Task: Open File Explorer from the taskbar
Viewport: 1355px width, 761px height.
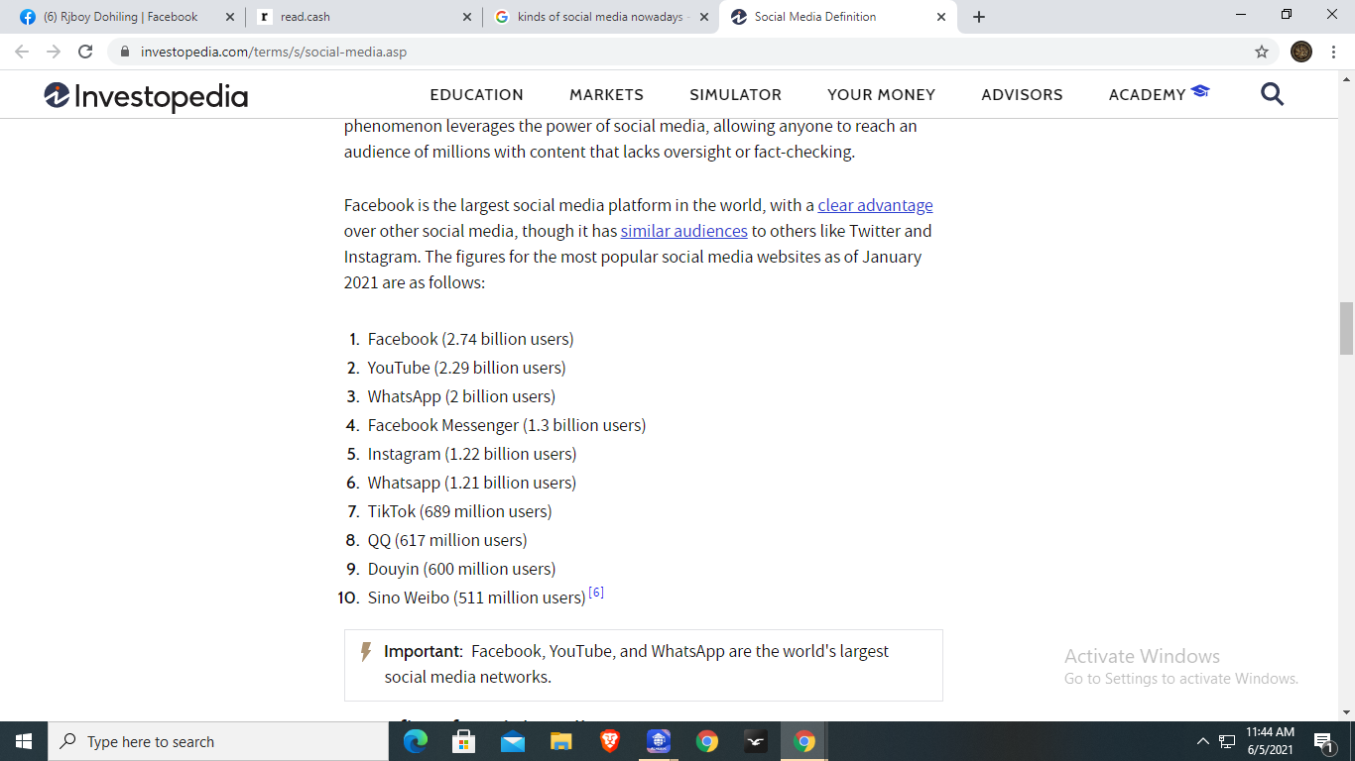Action: [x=561, y=741]
